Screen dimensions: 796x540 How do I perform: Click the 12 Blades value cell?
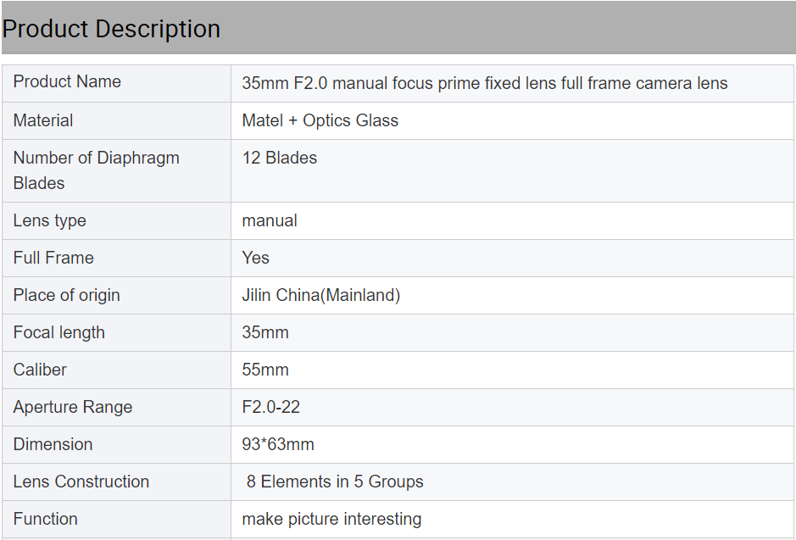coord(512,171)
